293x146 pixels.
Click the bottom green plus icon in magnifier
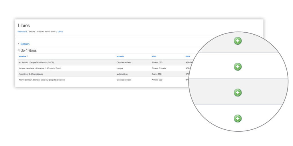pos(238,119)
